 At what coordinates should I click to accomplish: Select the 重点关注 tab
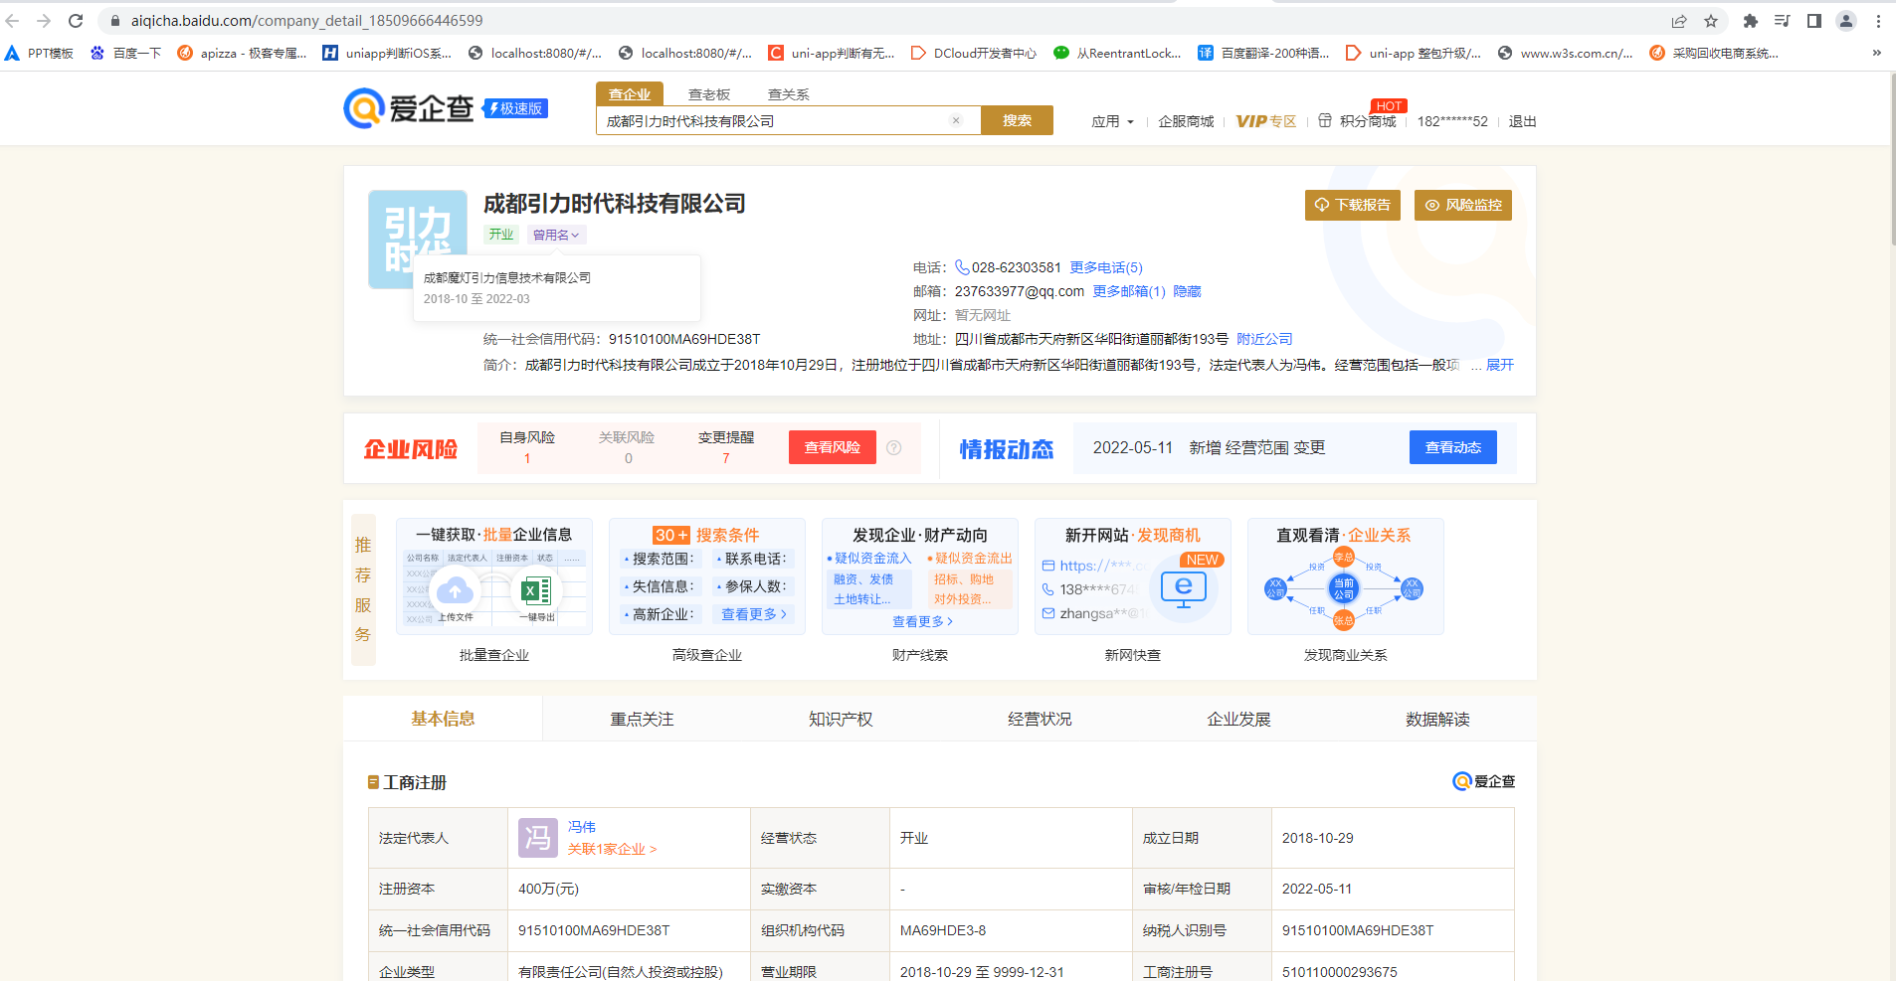pyautogui.click(x=642, y=719)
